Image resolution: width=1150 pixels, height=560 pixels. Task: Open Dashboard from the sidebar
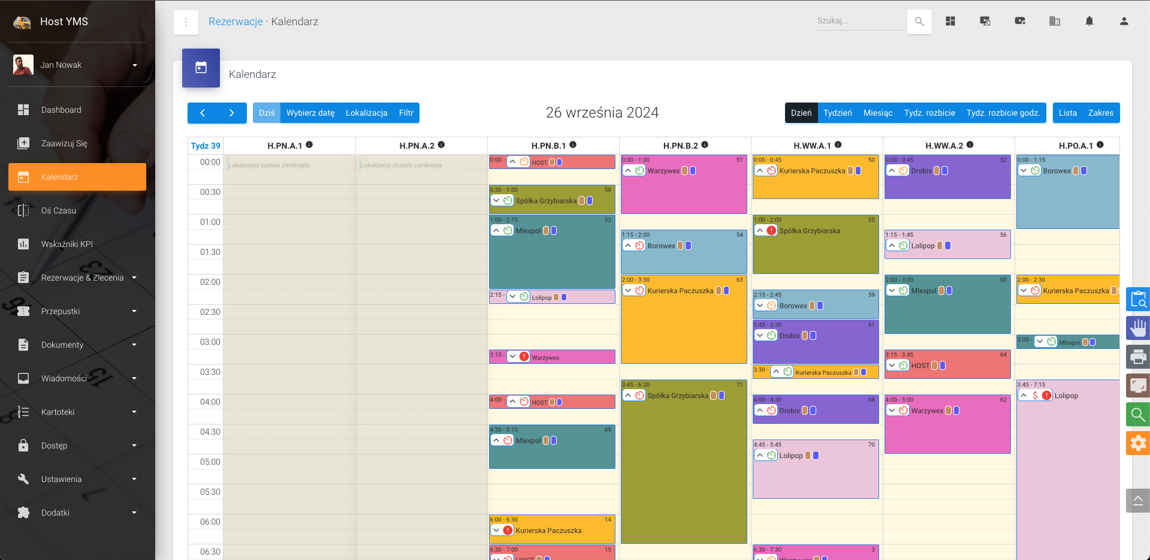click(61, 110)
